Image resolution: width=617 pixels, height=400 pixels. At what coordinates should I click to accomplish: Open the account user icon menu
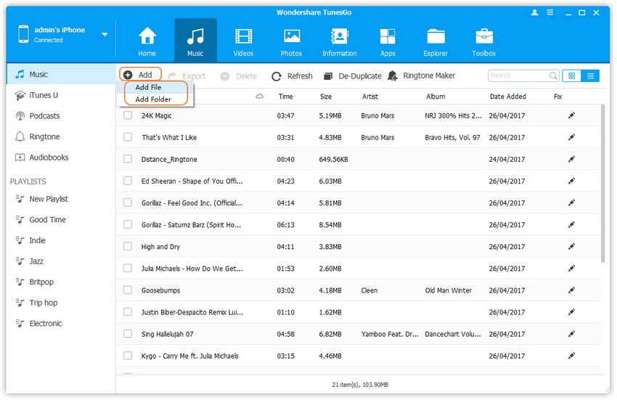coord(535,12)
